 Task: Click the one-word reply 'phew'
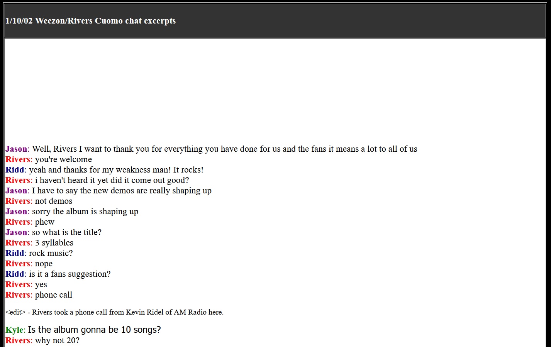pos(44,222)
